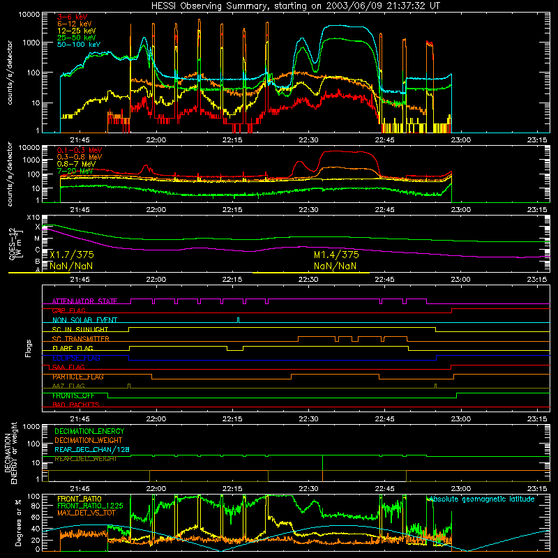Select the FRONTS_OFF flag label
The height and width of the screenshot is (558, 558).
73,395
